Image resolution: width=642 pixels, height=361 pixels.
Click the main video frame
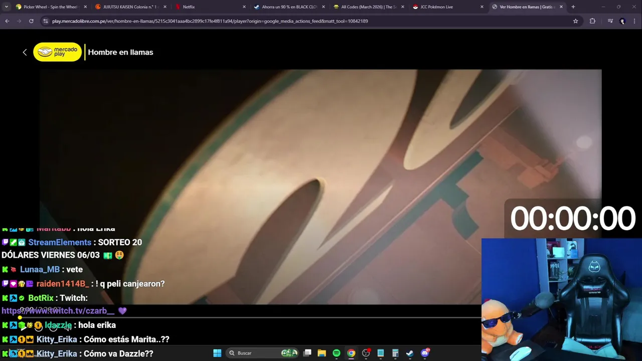pos(320,187)
